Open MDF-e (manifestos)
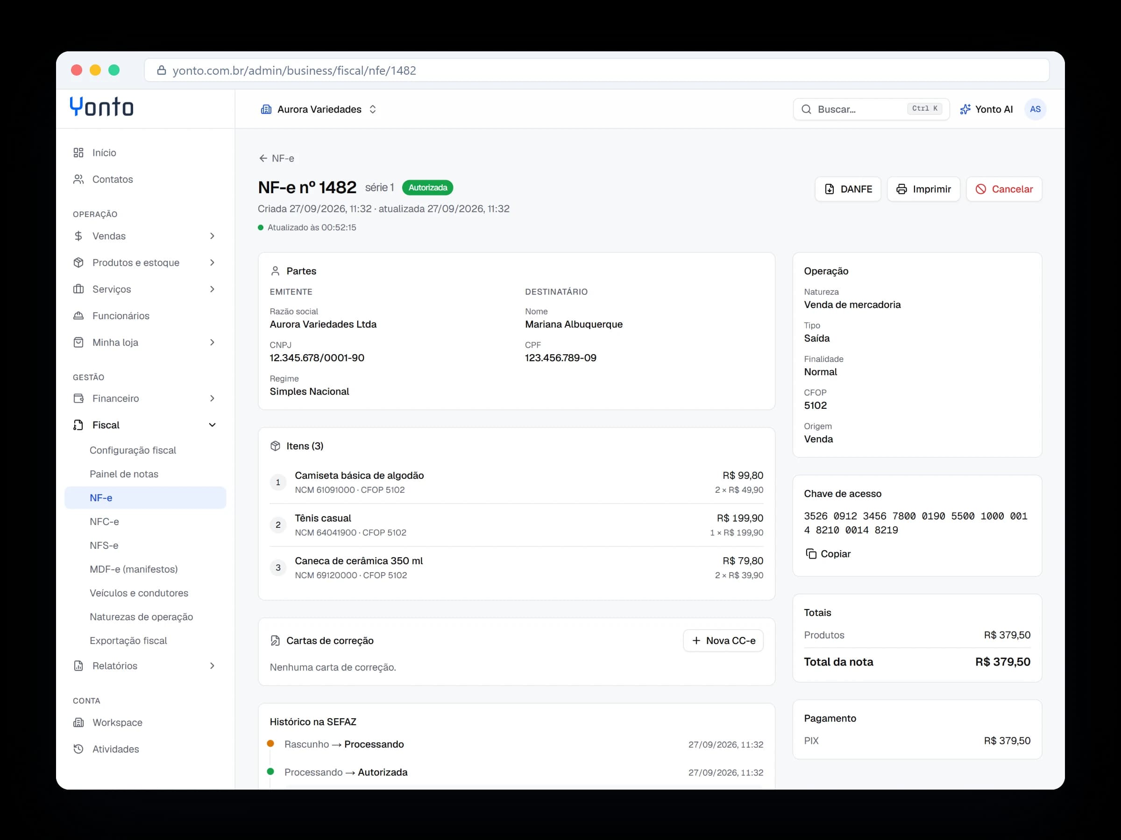Image resolution: width=1121 pixels, height=840 pixels. (134, 569)
